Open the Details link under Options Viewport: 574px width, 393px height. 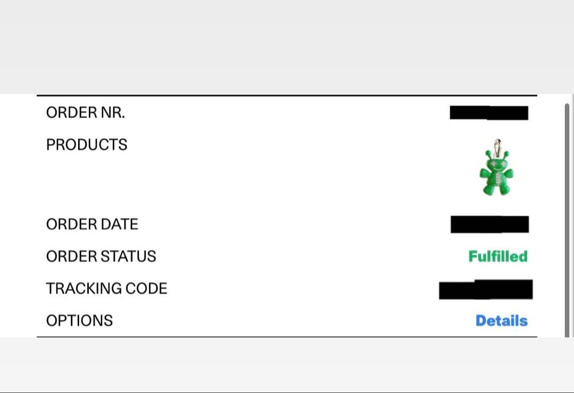(501, 321)
